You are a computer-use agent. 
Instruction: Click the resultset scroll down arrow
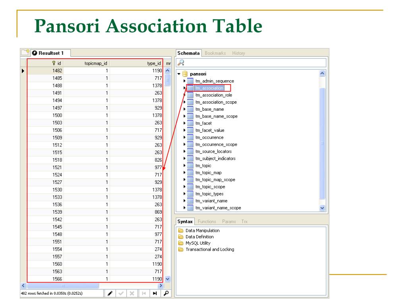[x=167, y=279]
